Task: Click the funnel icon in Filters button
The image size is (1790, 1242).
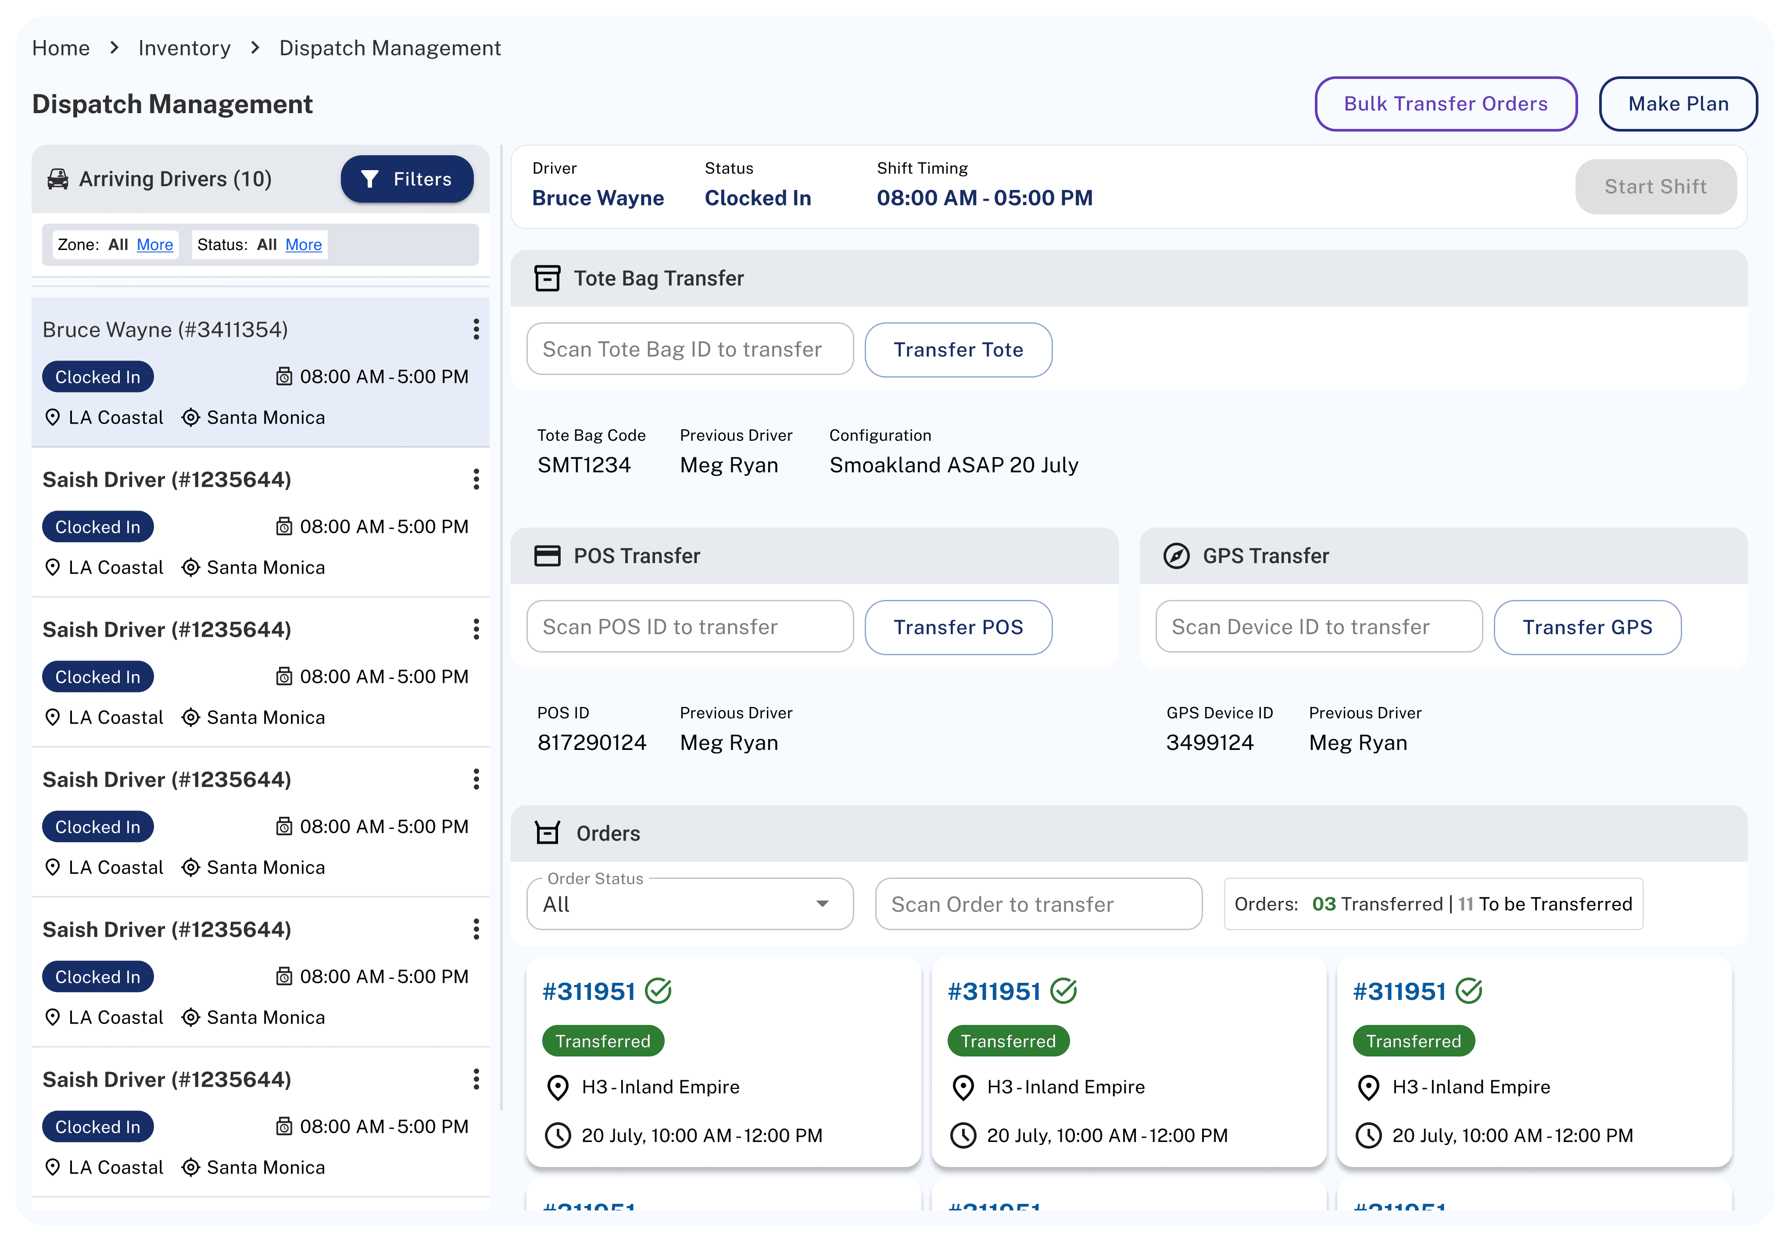Action: coord(370,179)
